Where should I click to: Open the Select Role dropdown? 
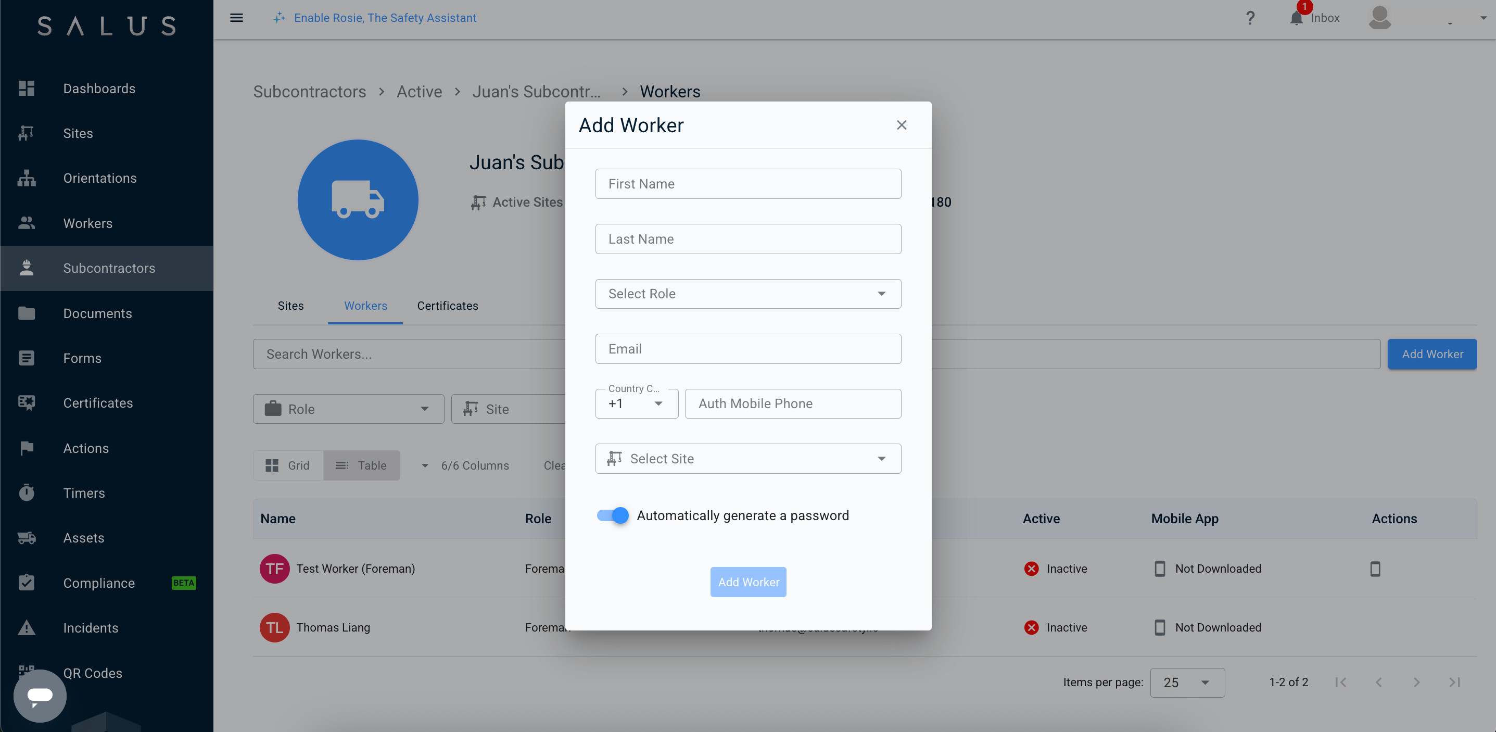[x=748, y=294]
